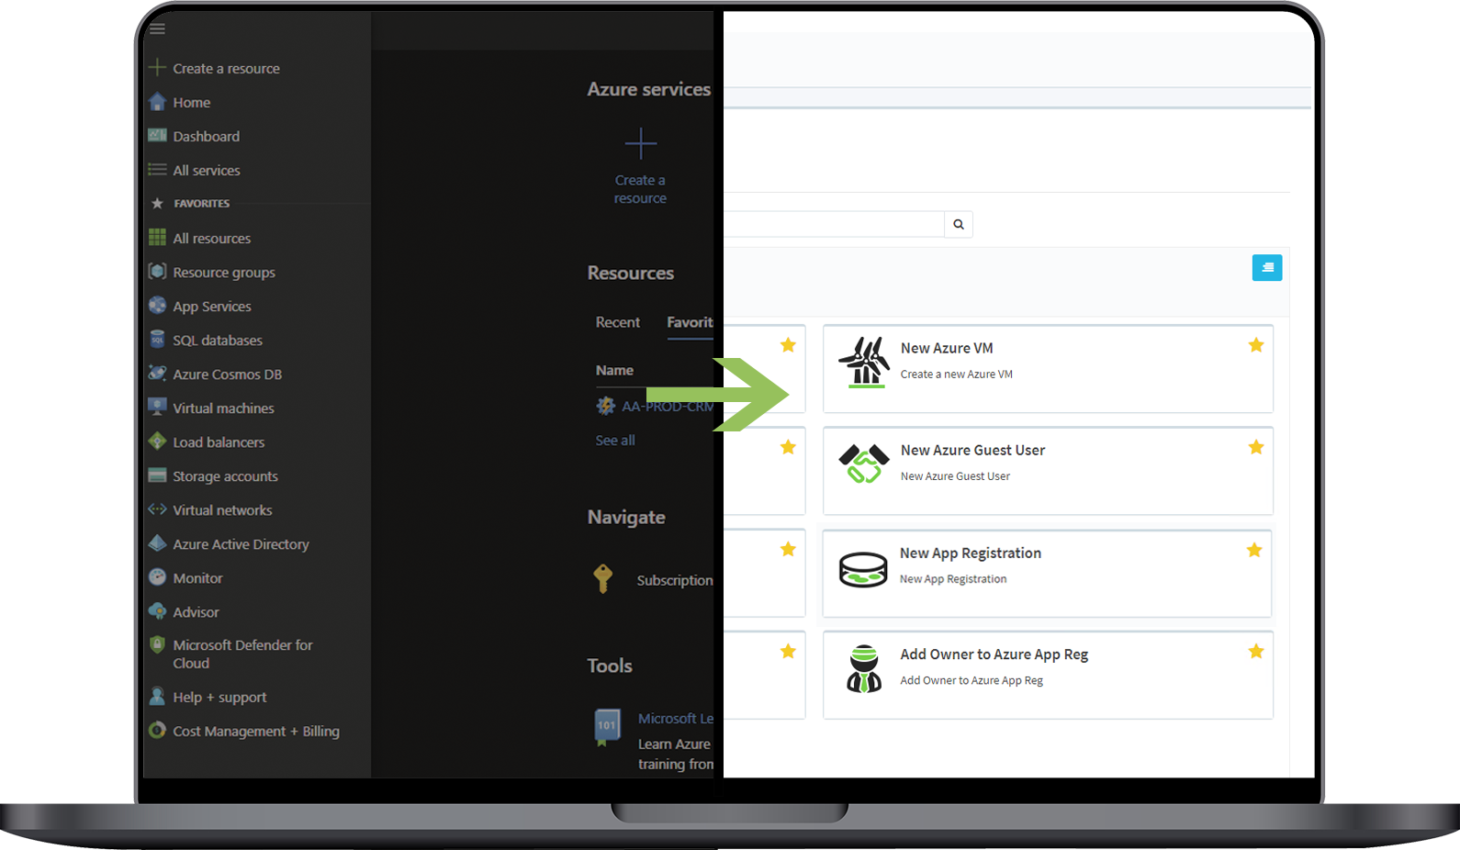Toggle favorite star on New Azure Guest User

pos(1255,448)
